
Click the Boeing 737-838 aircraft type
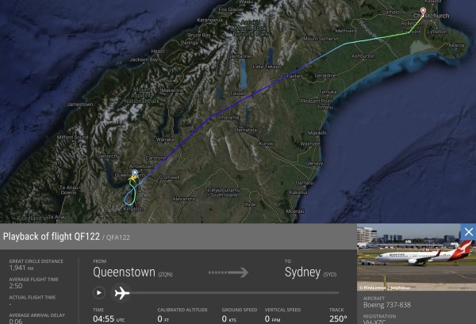point(387,305)
